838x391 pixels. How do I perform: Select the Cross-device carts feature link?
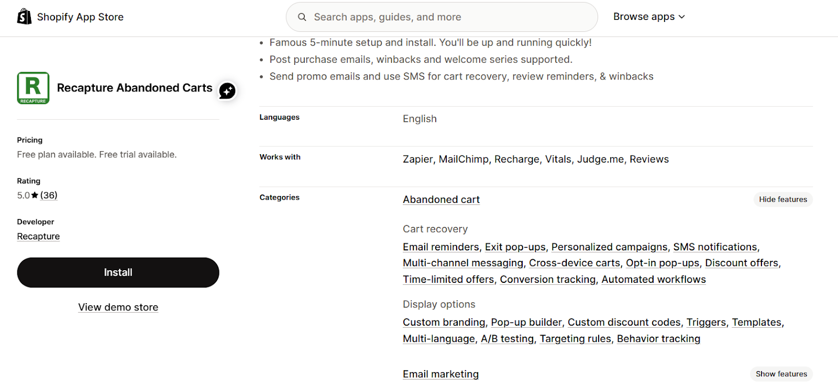pos(575,263)
